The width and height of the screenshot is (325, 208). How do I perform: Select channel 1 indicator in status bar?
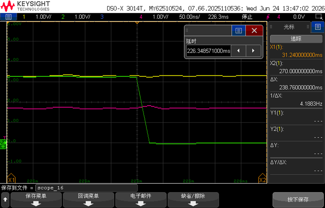(x=24, y=17)
